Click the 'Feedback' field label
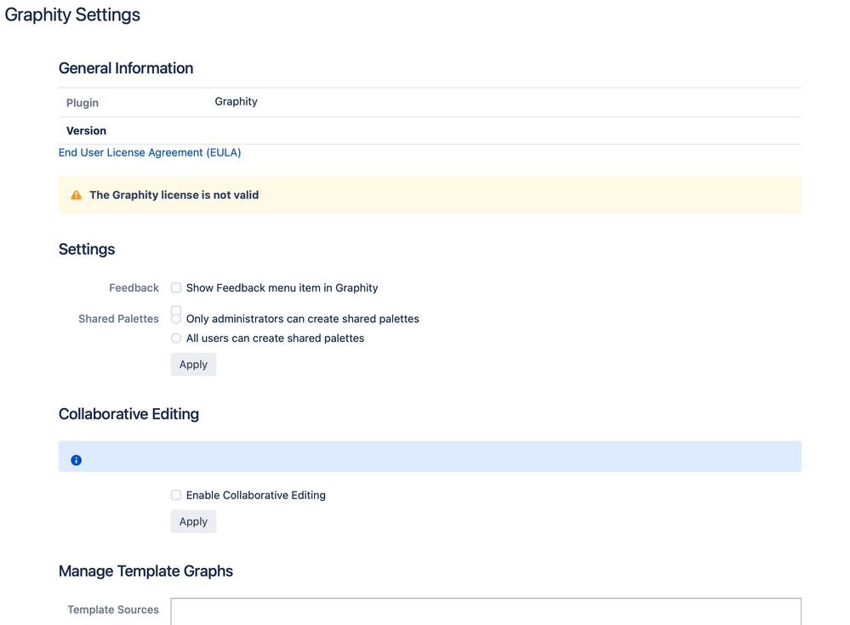 tap(134, 287)
